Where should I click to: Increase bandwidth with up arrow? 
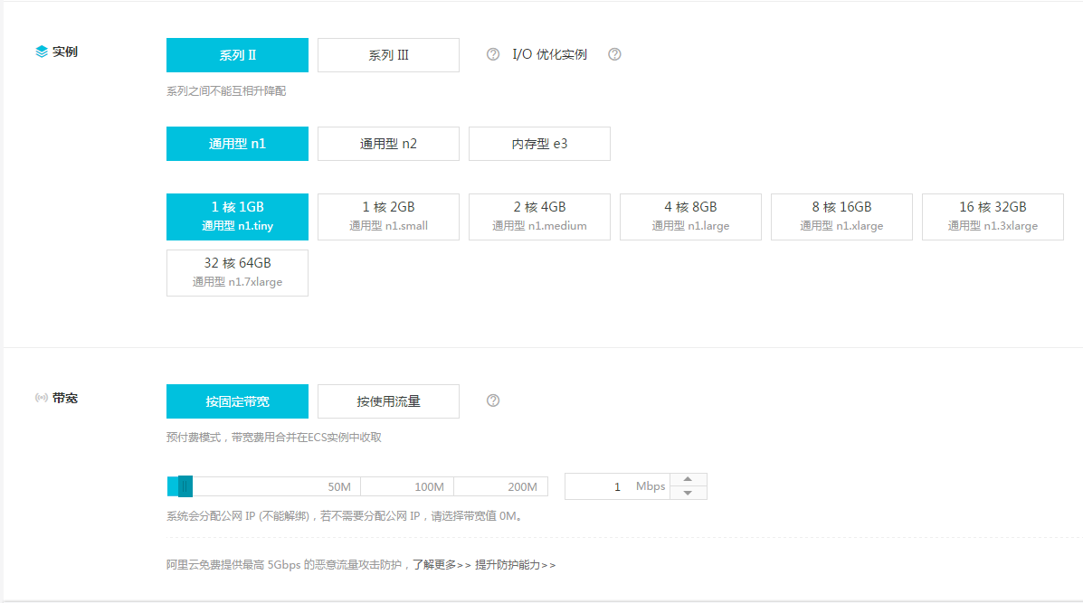tap(688, 479)
